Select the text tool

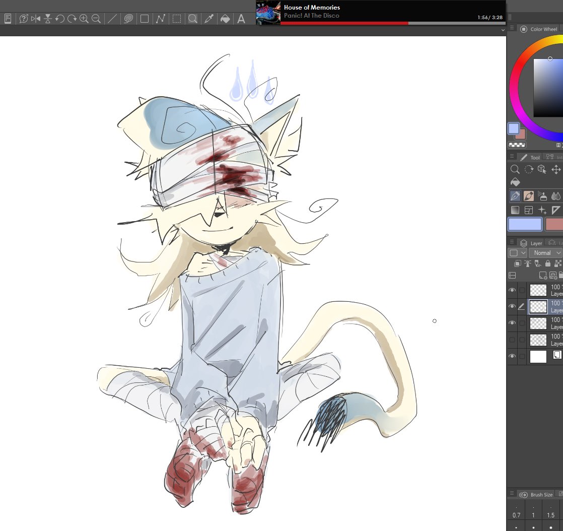point(241,19)
